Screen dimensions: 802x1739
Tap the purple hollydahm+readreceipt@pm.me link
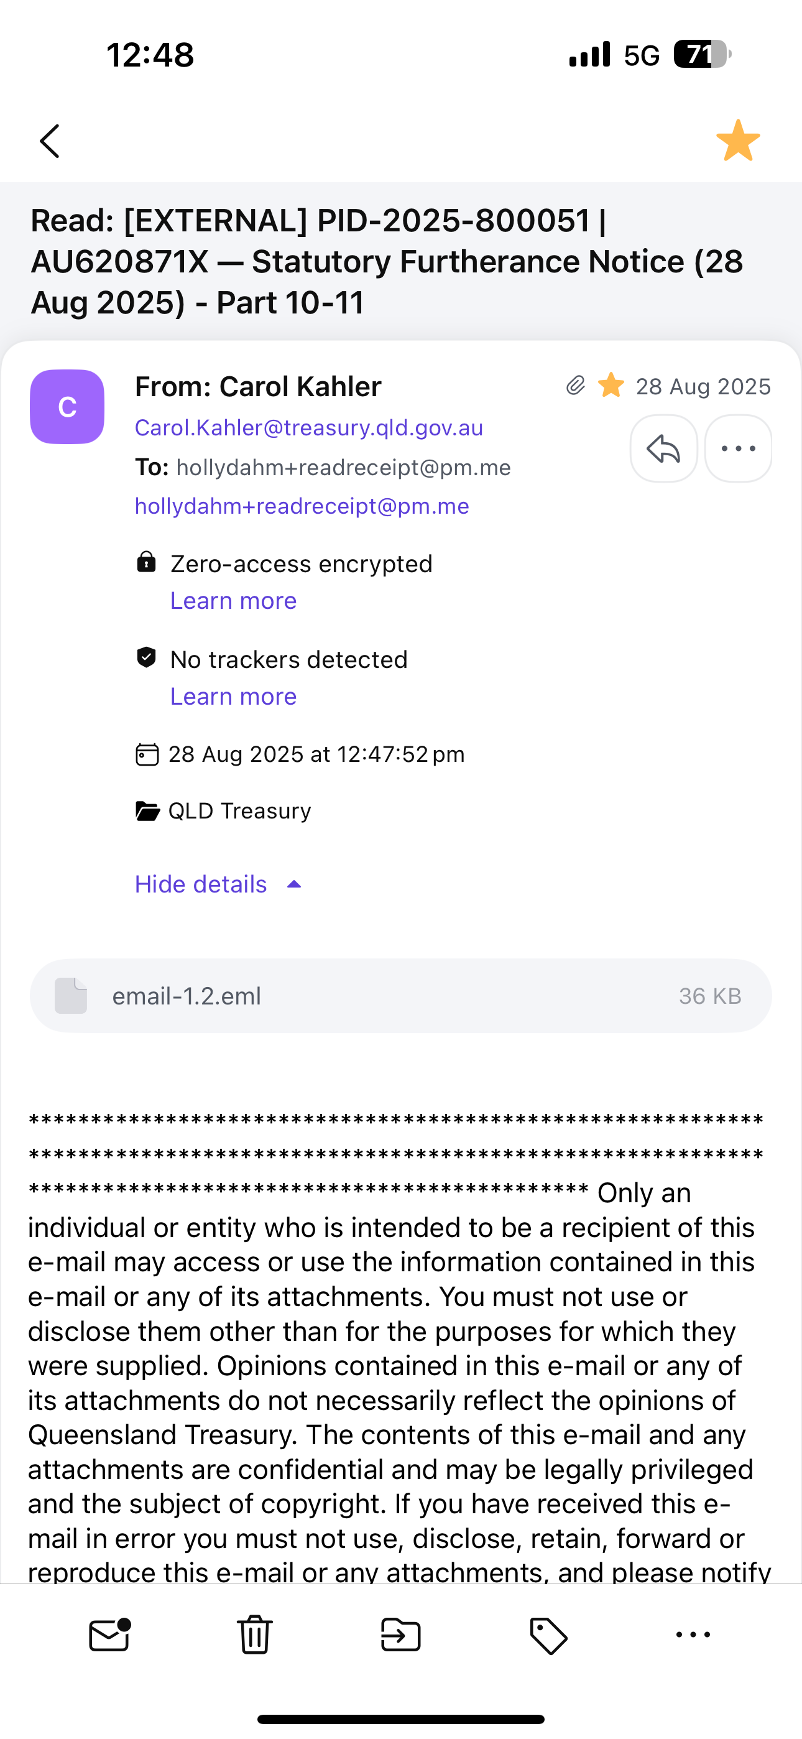coord(302,506)
